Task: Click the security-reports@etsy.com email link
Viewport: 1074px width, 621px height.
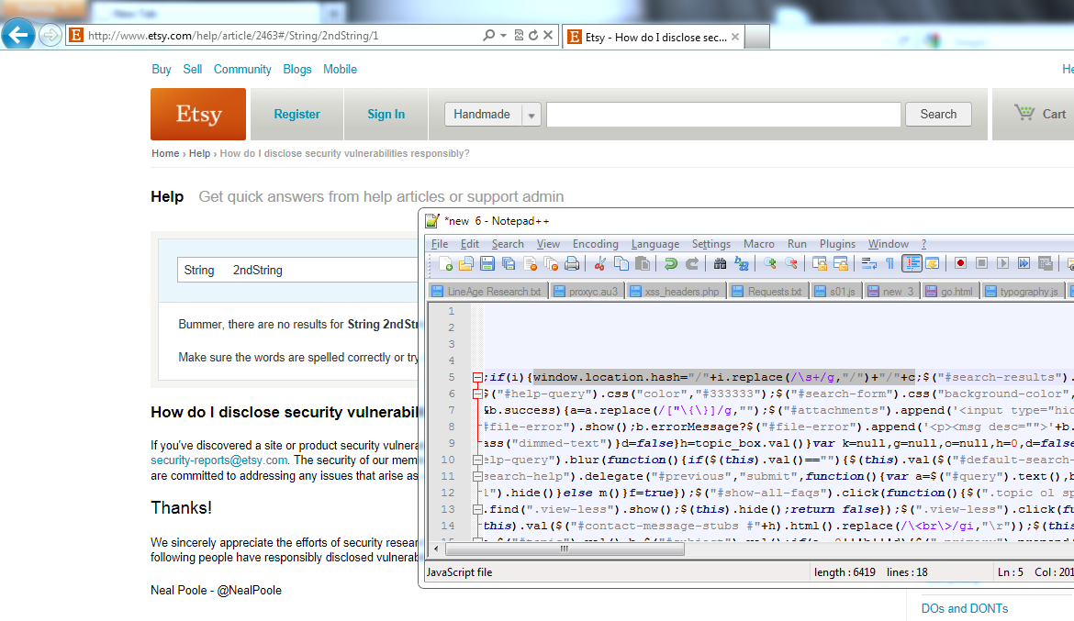Action: [219, 460]
